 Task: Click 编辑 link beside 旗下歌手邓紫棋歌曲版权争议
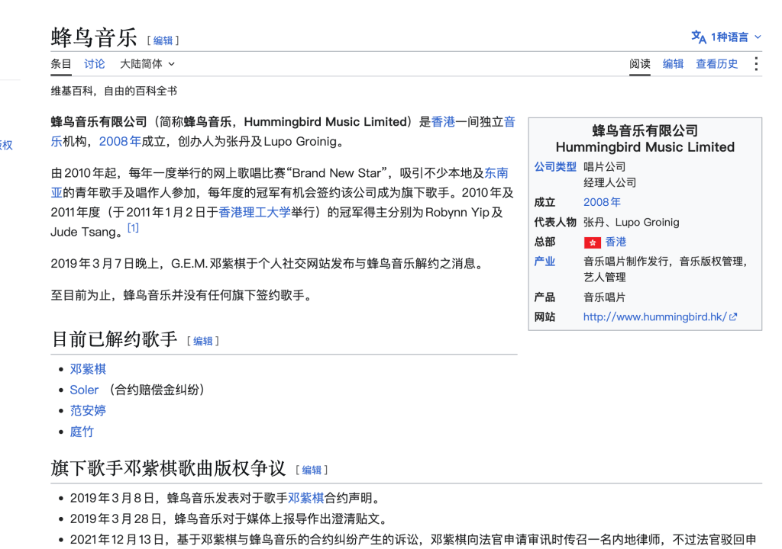click(x=312, y=470)
